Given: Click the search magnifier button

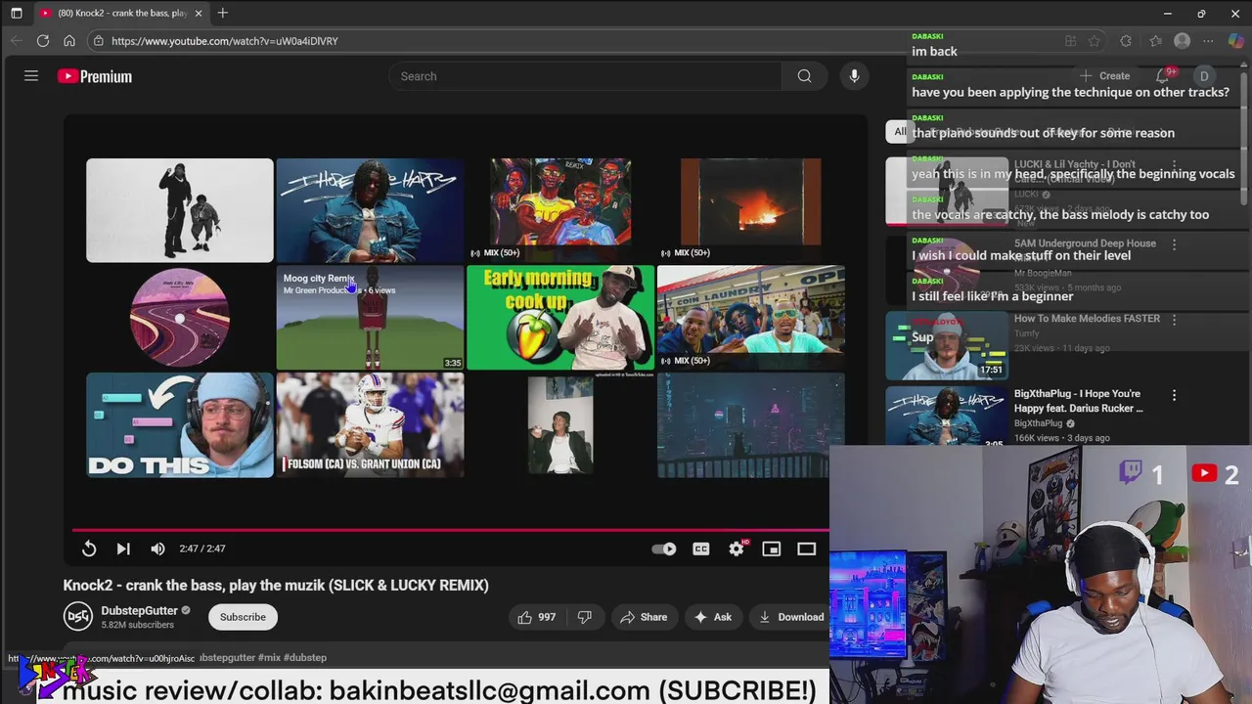Looking at the screenshot, I should tap(804, 76).
